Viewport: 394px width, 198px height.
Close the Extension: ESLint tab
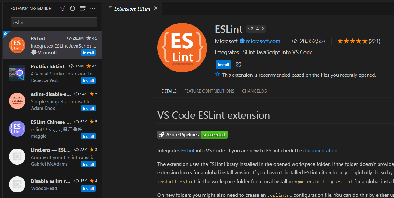pyautogui.click(x=156, y=9)
